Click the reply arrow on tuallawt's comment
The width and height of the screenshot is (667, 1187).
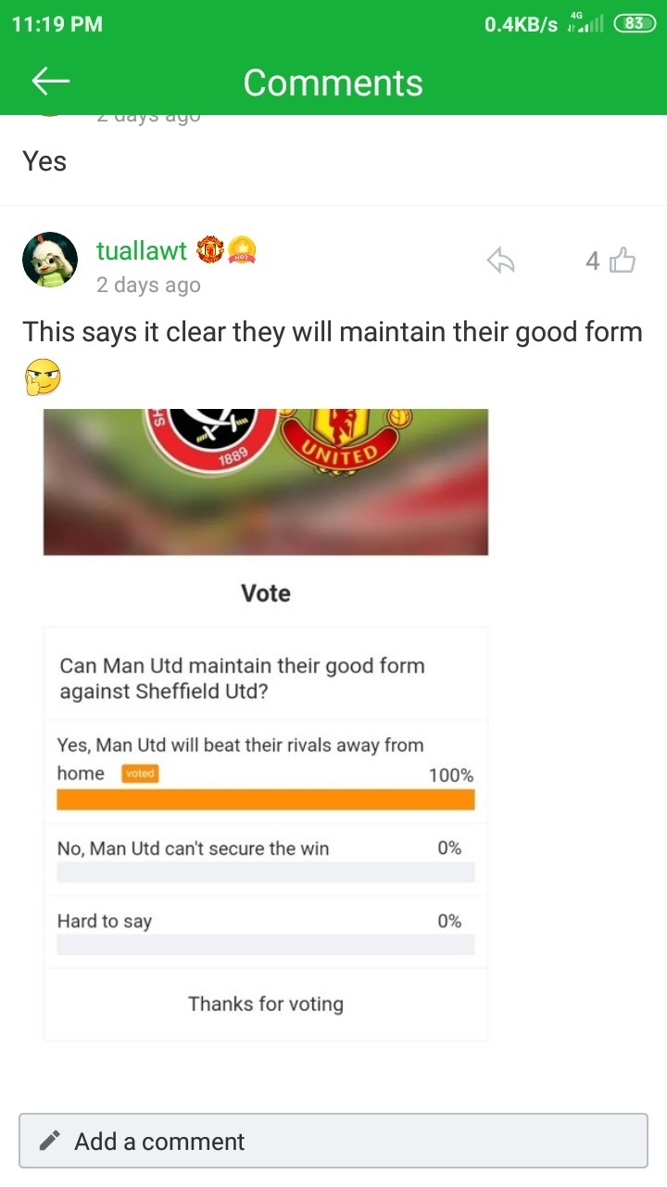500,262
